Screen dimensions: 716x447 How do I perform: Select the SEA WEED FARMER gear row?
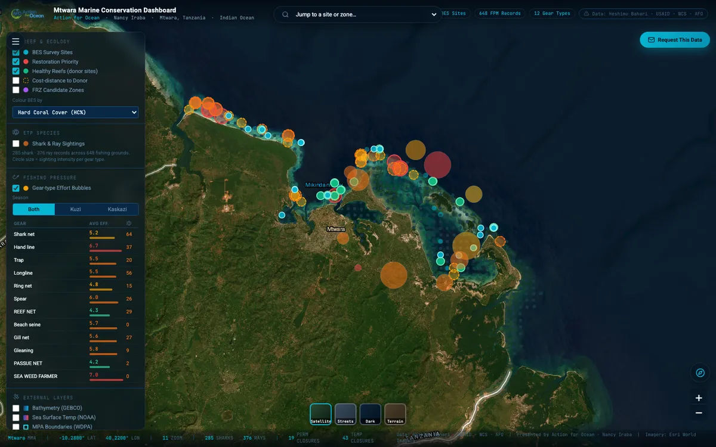click(75, 377)
